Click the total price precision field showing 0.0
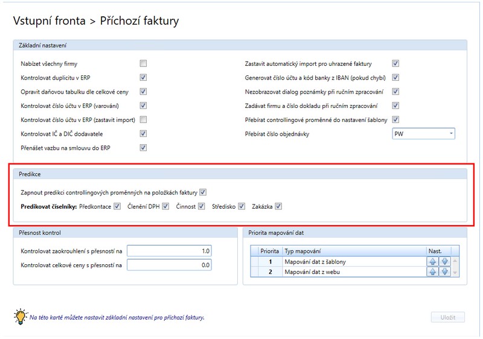Screen dimensions: 483x339 point(170,264)
